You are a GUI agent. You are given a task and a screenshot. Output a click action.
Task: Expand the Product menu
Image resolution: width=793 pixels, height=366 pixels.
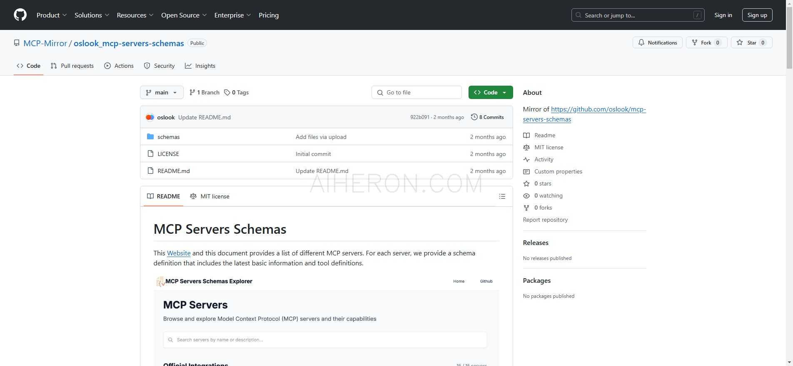point(52,15)
